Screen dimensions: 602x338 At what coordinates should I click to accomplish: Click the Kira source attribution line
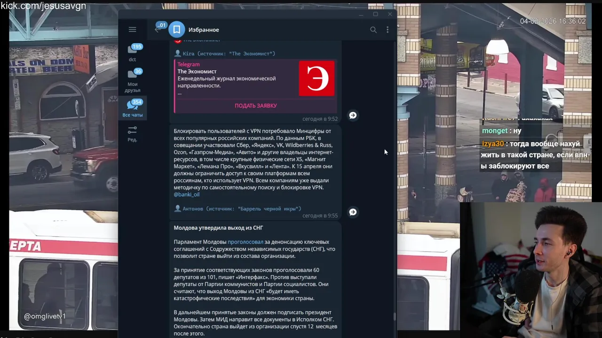pos(225,54)
